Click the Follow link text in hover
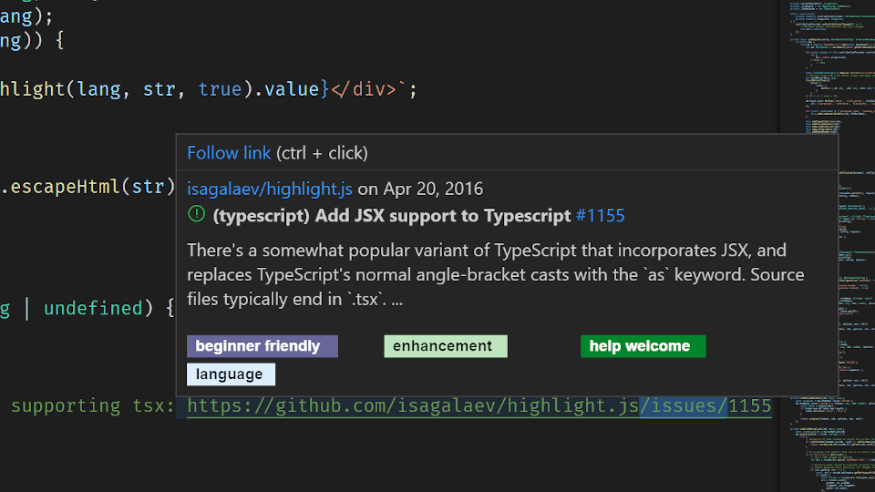 [229, 153]
